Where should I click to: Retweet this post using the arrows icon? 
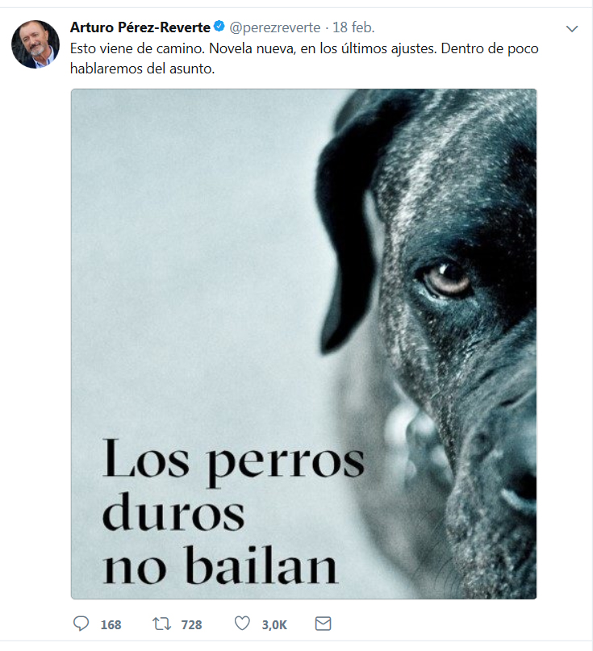[161, 624]
